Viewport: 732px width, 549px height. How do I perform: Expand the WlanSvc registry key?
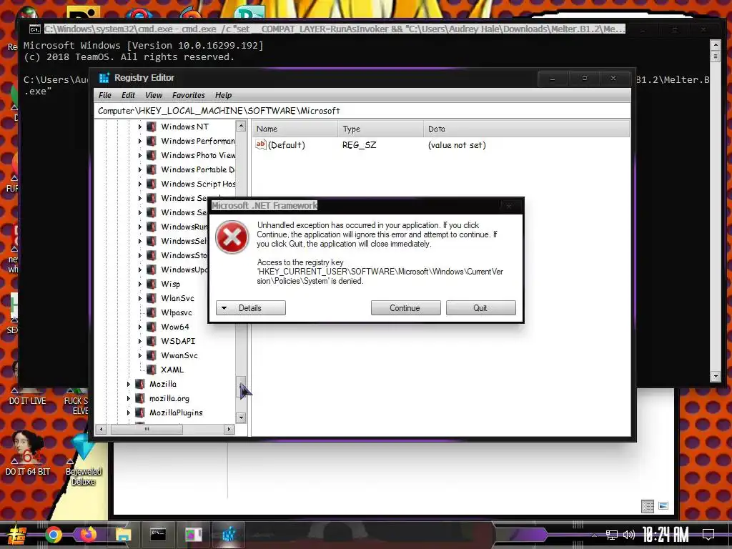[139, 298]
